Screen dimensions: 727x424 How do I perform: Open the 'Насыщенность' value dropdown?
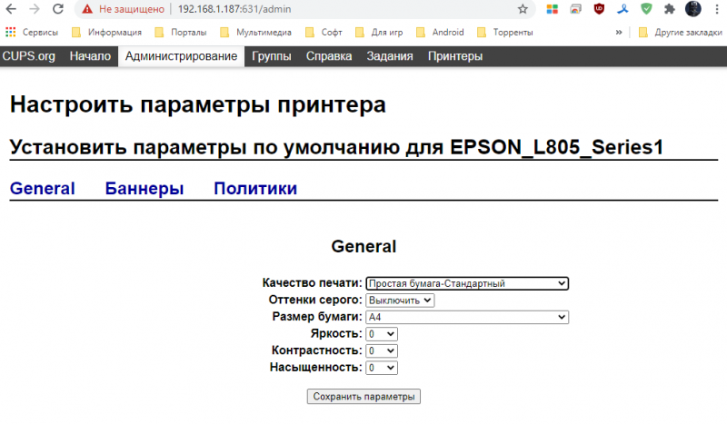pyautogui.click(x=382, y=368)
